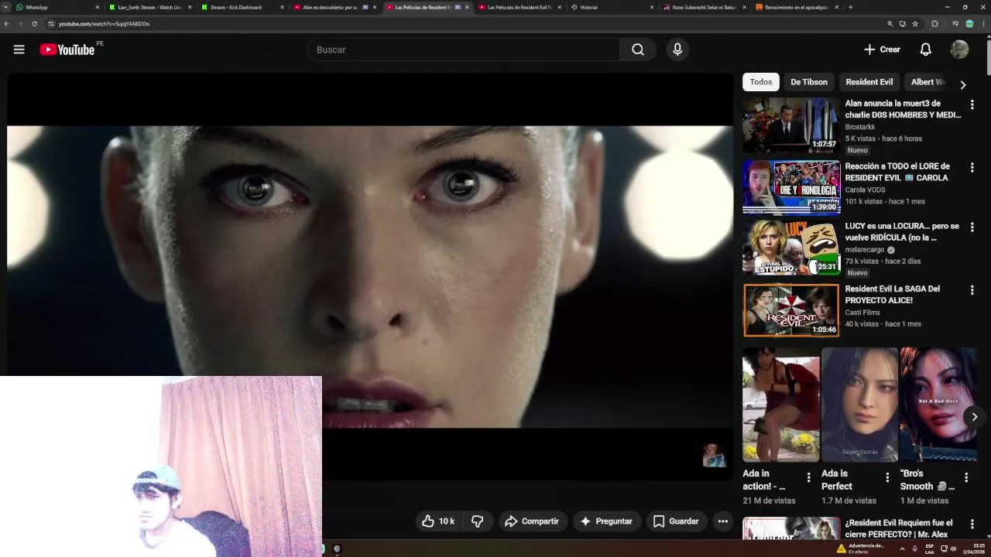The image size is (991, 557).
Task: Open the browser extensions puzzle icon
Action: [x=934, y=24]
